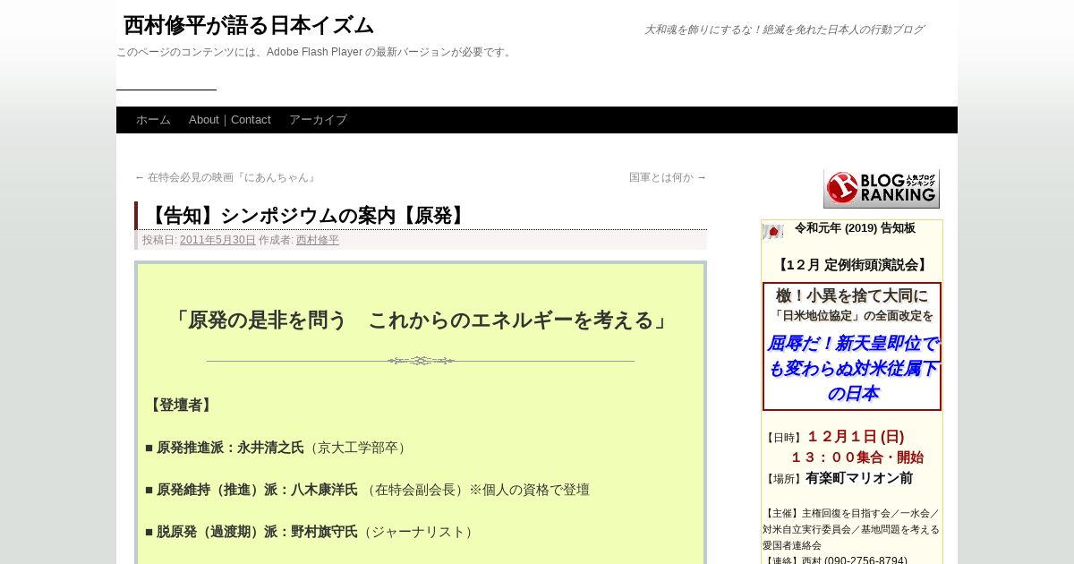Open post date 2011年5月30日 link
The width and height of the screenshot is (1074, 564).
(x=217, y=240)
